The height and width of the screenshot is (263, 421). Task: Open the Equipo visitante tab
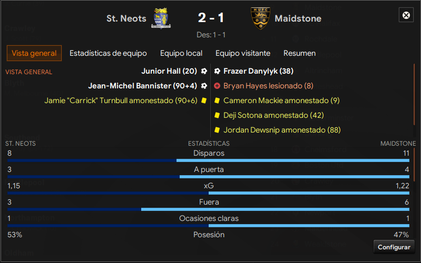(243, 53)
